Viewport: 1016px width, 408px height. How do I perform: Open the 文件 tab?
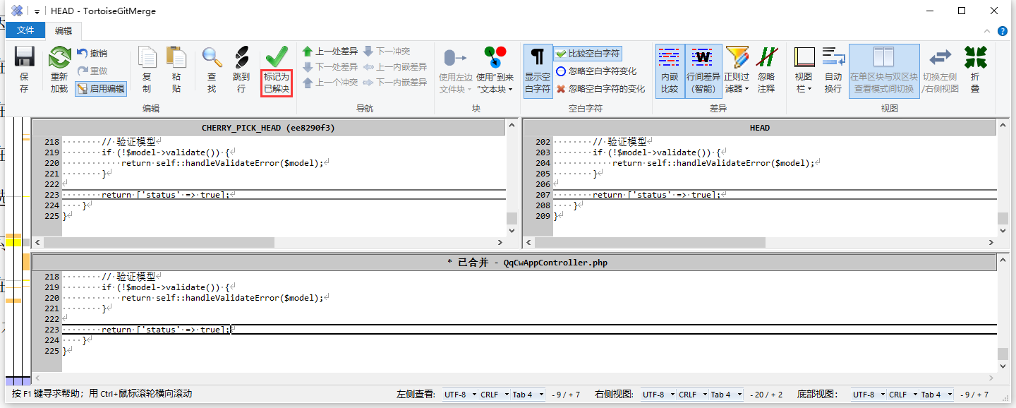point(25,30)
